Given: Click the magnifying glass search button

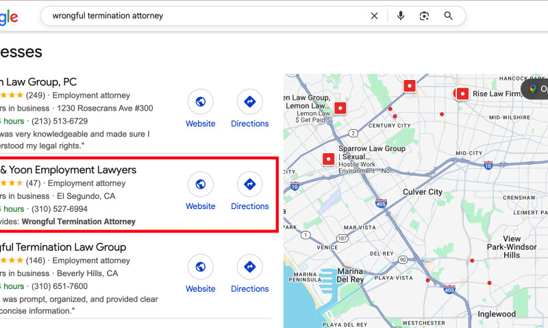Looking at the screenshot, I should (449, 16).
